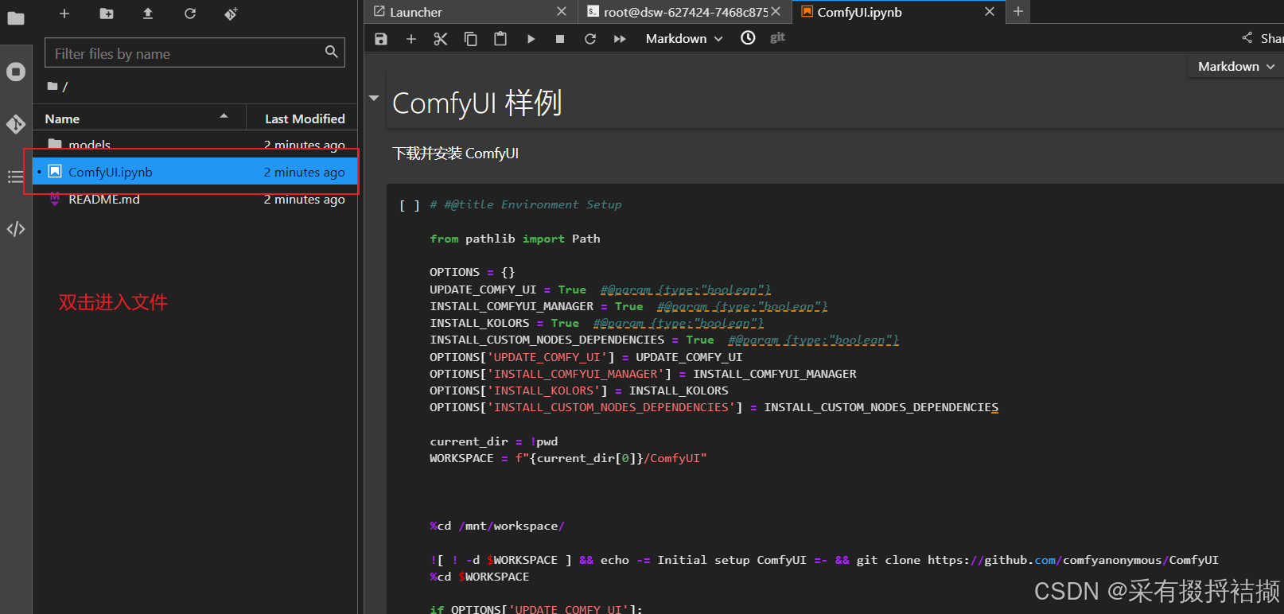Image resolution: width=1284 pixels, height=614 pixels.
Task: Open the running terminals and kernels panel
Action: pos(16,72)
